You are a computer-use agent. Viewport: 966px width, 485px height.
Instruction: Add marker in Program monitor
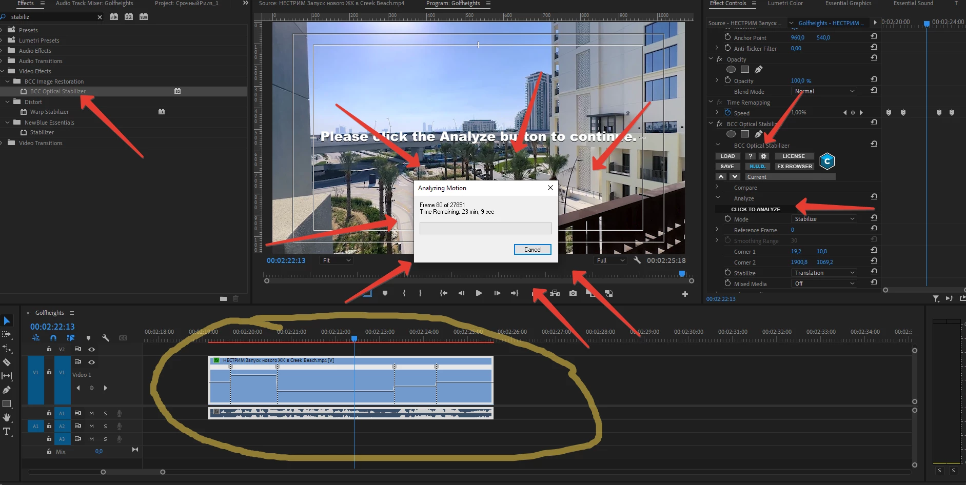coord(385,293)
